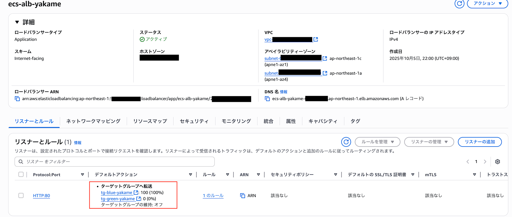Toggle the select-all listeners header checkbox

21,174
